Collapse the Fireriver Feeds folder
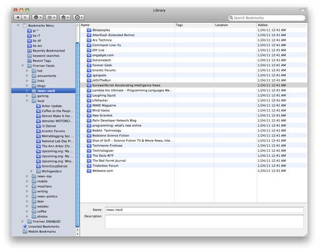319x252 pixels. [23, 66]
